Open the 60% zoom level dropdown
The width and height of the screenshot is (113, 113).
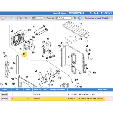tap(37, 18)
